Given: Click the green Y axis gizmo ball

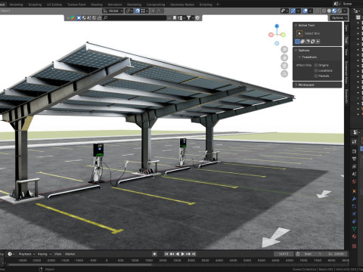Looking at the screenshot, I should click(283, 35).
